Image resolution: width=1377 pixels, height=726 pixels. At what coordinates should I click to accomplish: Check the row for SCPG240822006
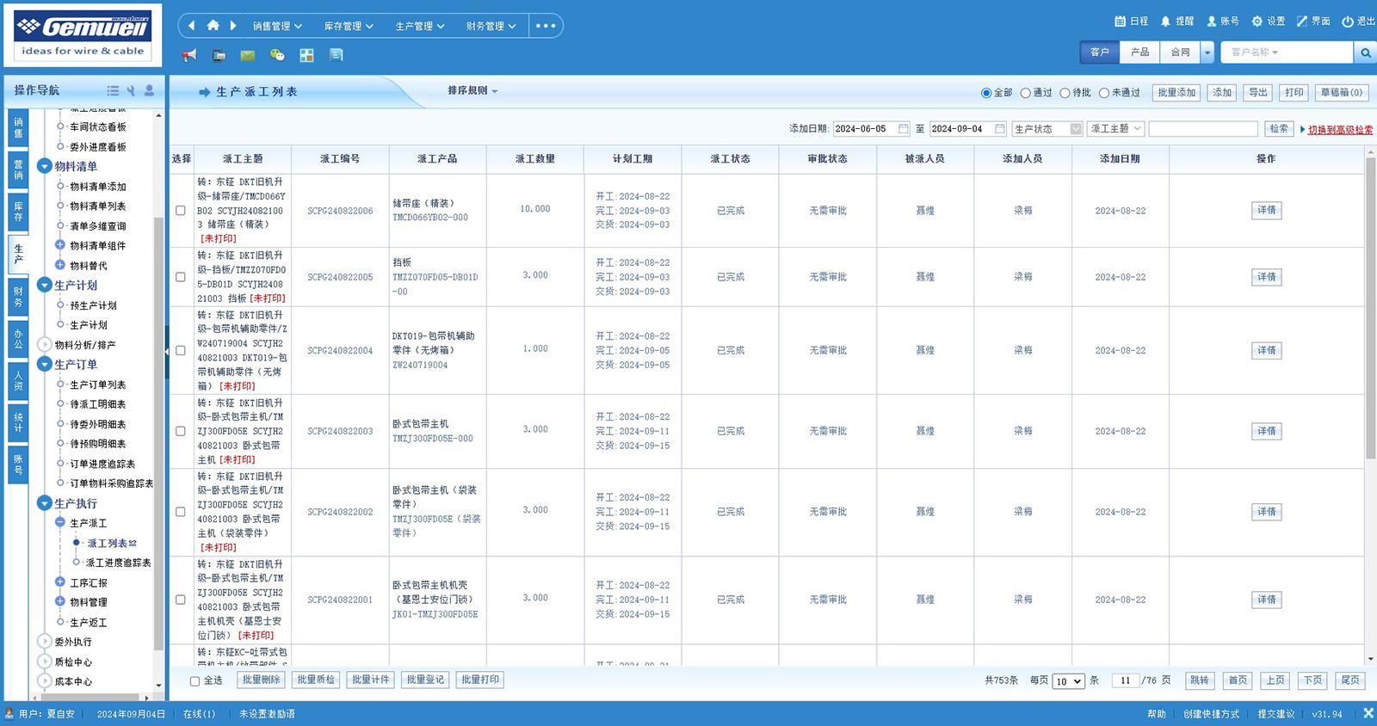tap(181, 211)
